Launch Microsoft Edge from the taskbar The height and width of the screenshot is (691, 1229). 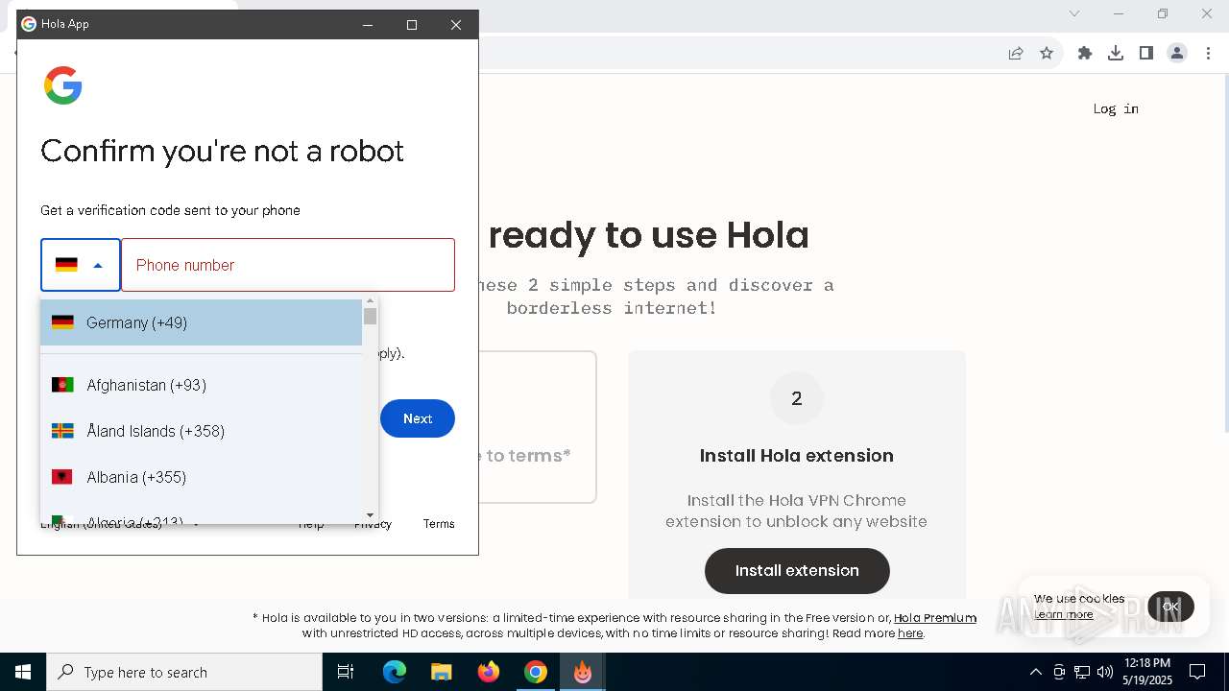(395, 672)
